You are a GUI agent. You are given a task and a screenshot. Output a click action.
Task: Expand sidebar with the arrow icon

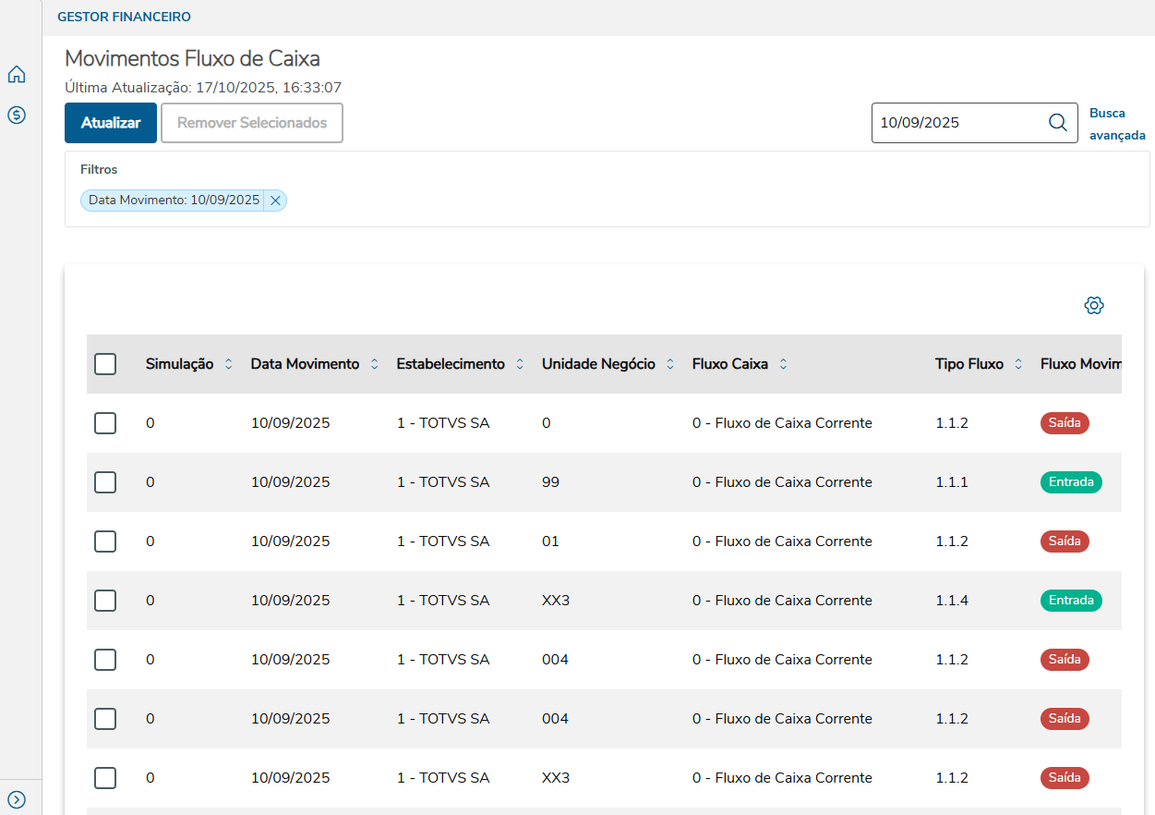click(17, 799)
